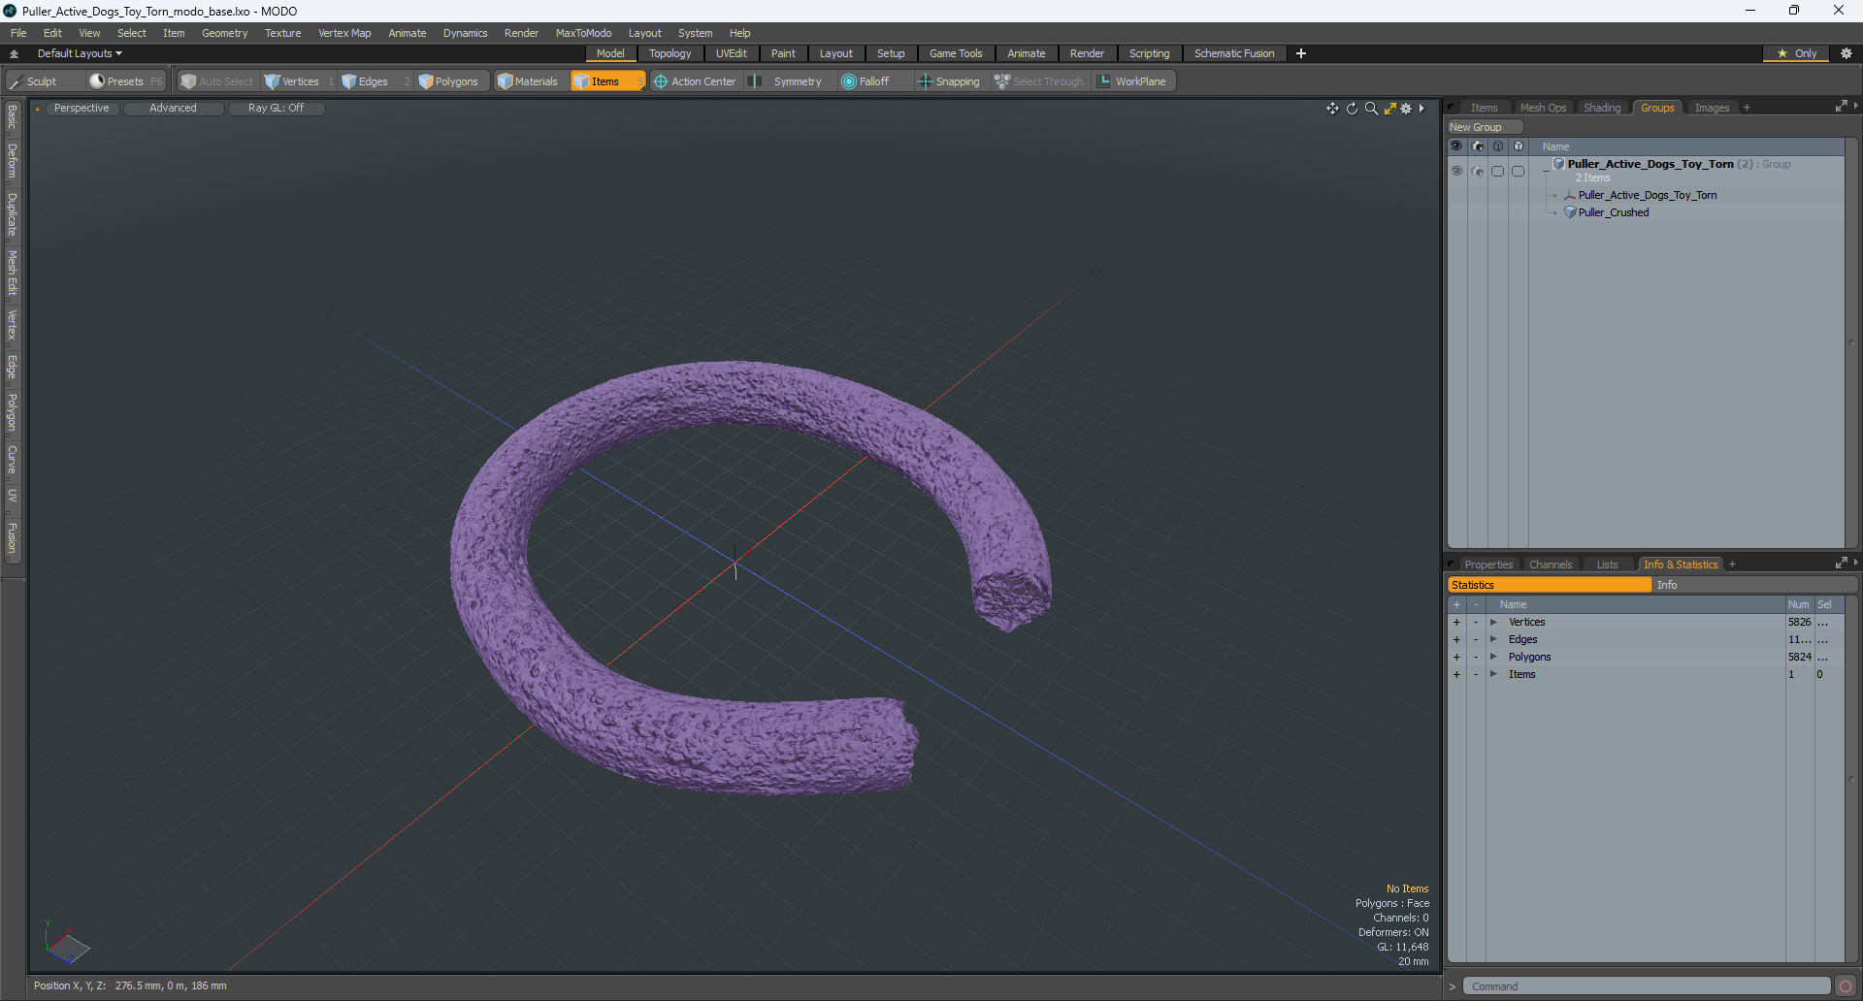Switch to Materials selection mode

point(528,81)
